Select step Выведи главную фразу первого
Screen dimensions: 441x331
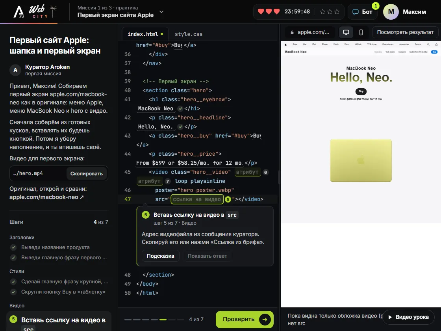[x=64, y=258]
